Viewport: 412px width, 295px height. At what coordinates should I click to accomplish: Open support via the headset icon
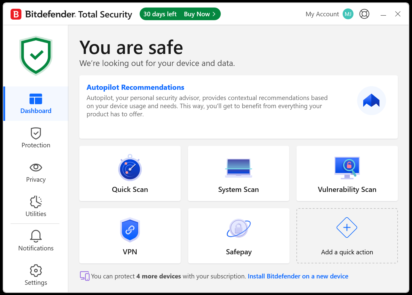(x=364, y=14)
